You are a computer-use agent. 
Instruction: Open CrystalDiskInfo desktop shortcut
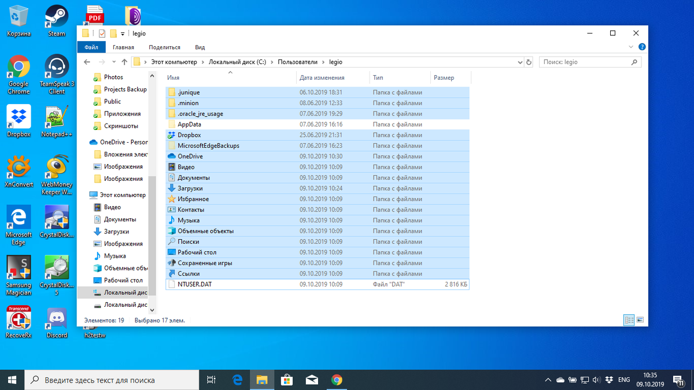click(x=57, y=222)
